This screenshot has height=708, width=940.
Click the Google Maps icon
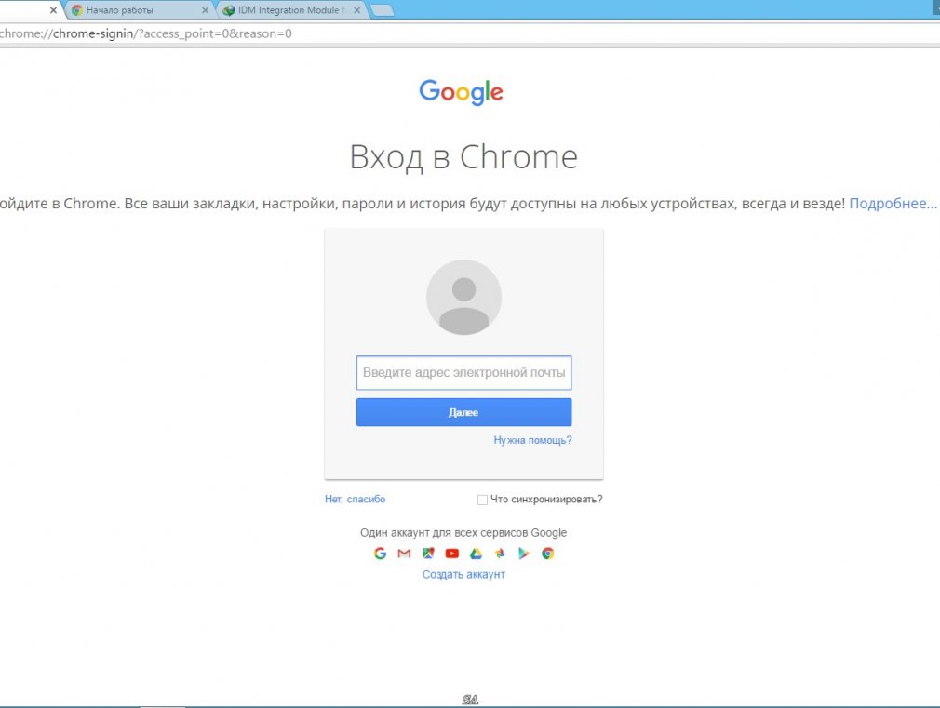[x=428, y=554]
